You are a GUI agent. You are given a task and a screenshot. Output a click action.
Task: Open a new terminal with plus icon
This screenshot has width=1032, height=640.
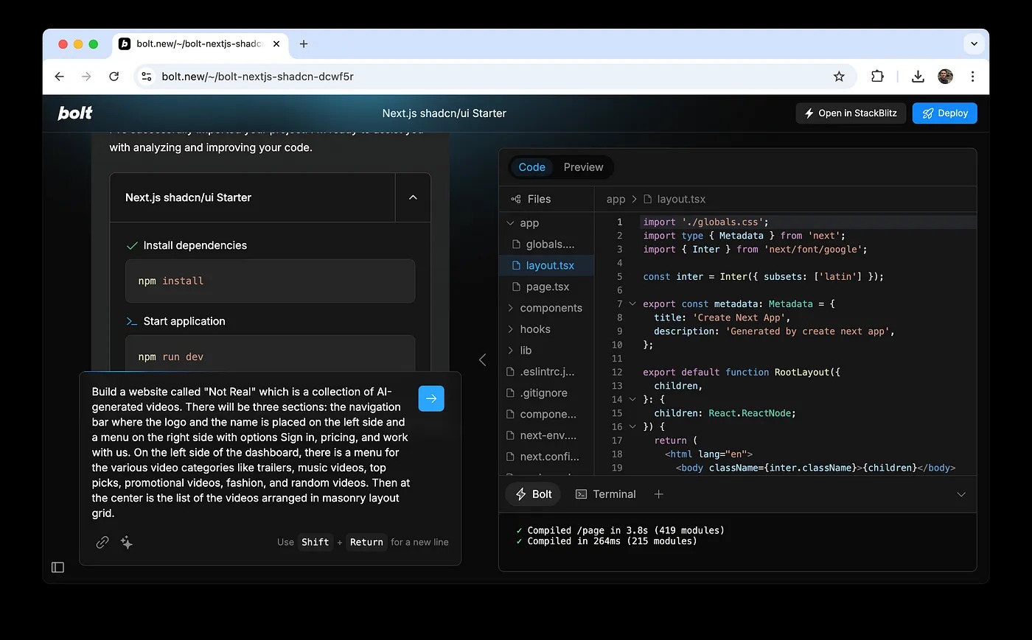[659, 494]
